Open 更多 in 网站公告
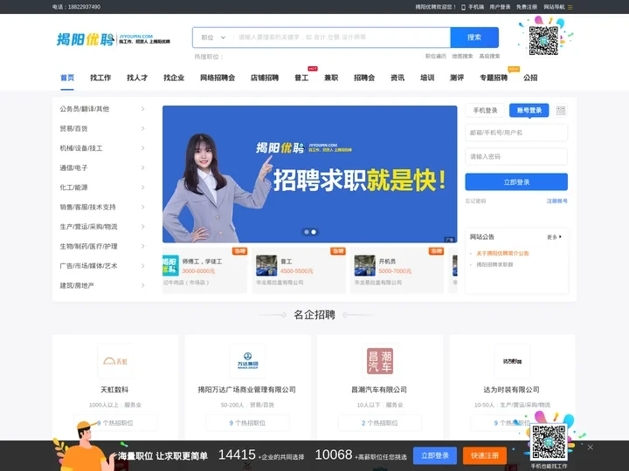Viewport: 629px width, 471px height. click(554, 237)
